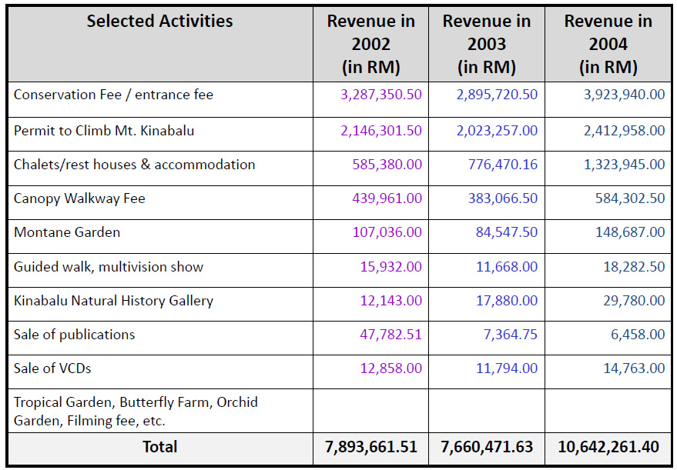Select the Revenue in 2004 header cell

click(608, 45)
